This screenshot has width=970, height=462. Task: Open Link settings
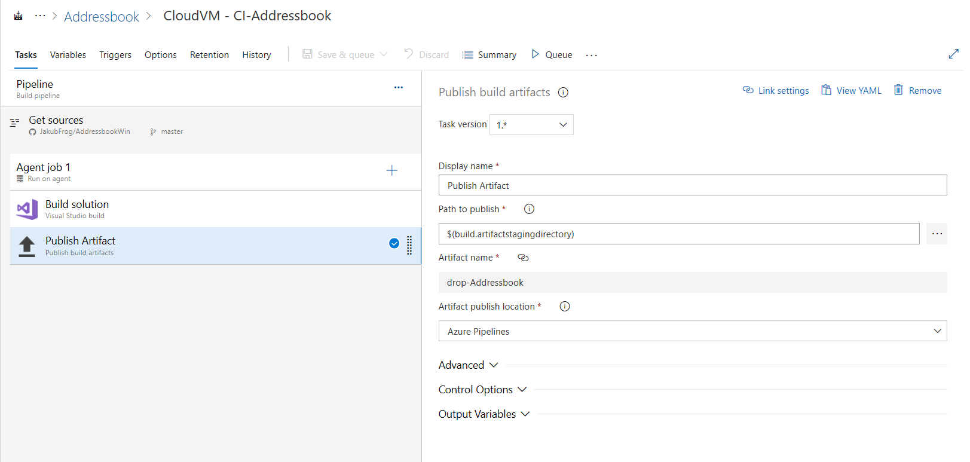(x=784, y=91)
